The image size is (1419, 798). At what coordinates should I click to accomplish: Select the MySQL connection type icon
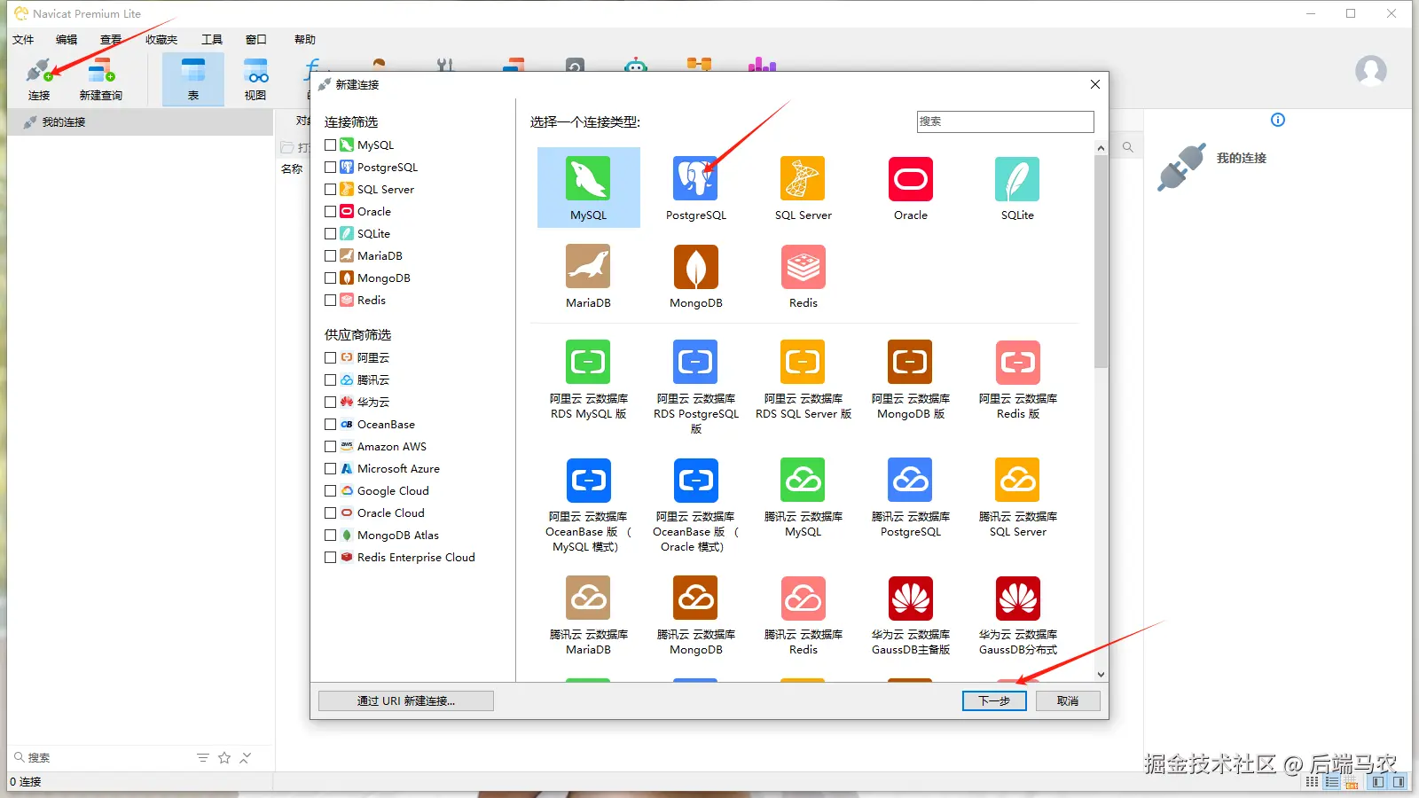tap(589, 178)
